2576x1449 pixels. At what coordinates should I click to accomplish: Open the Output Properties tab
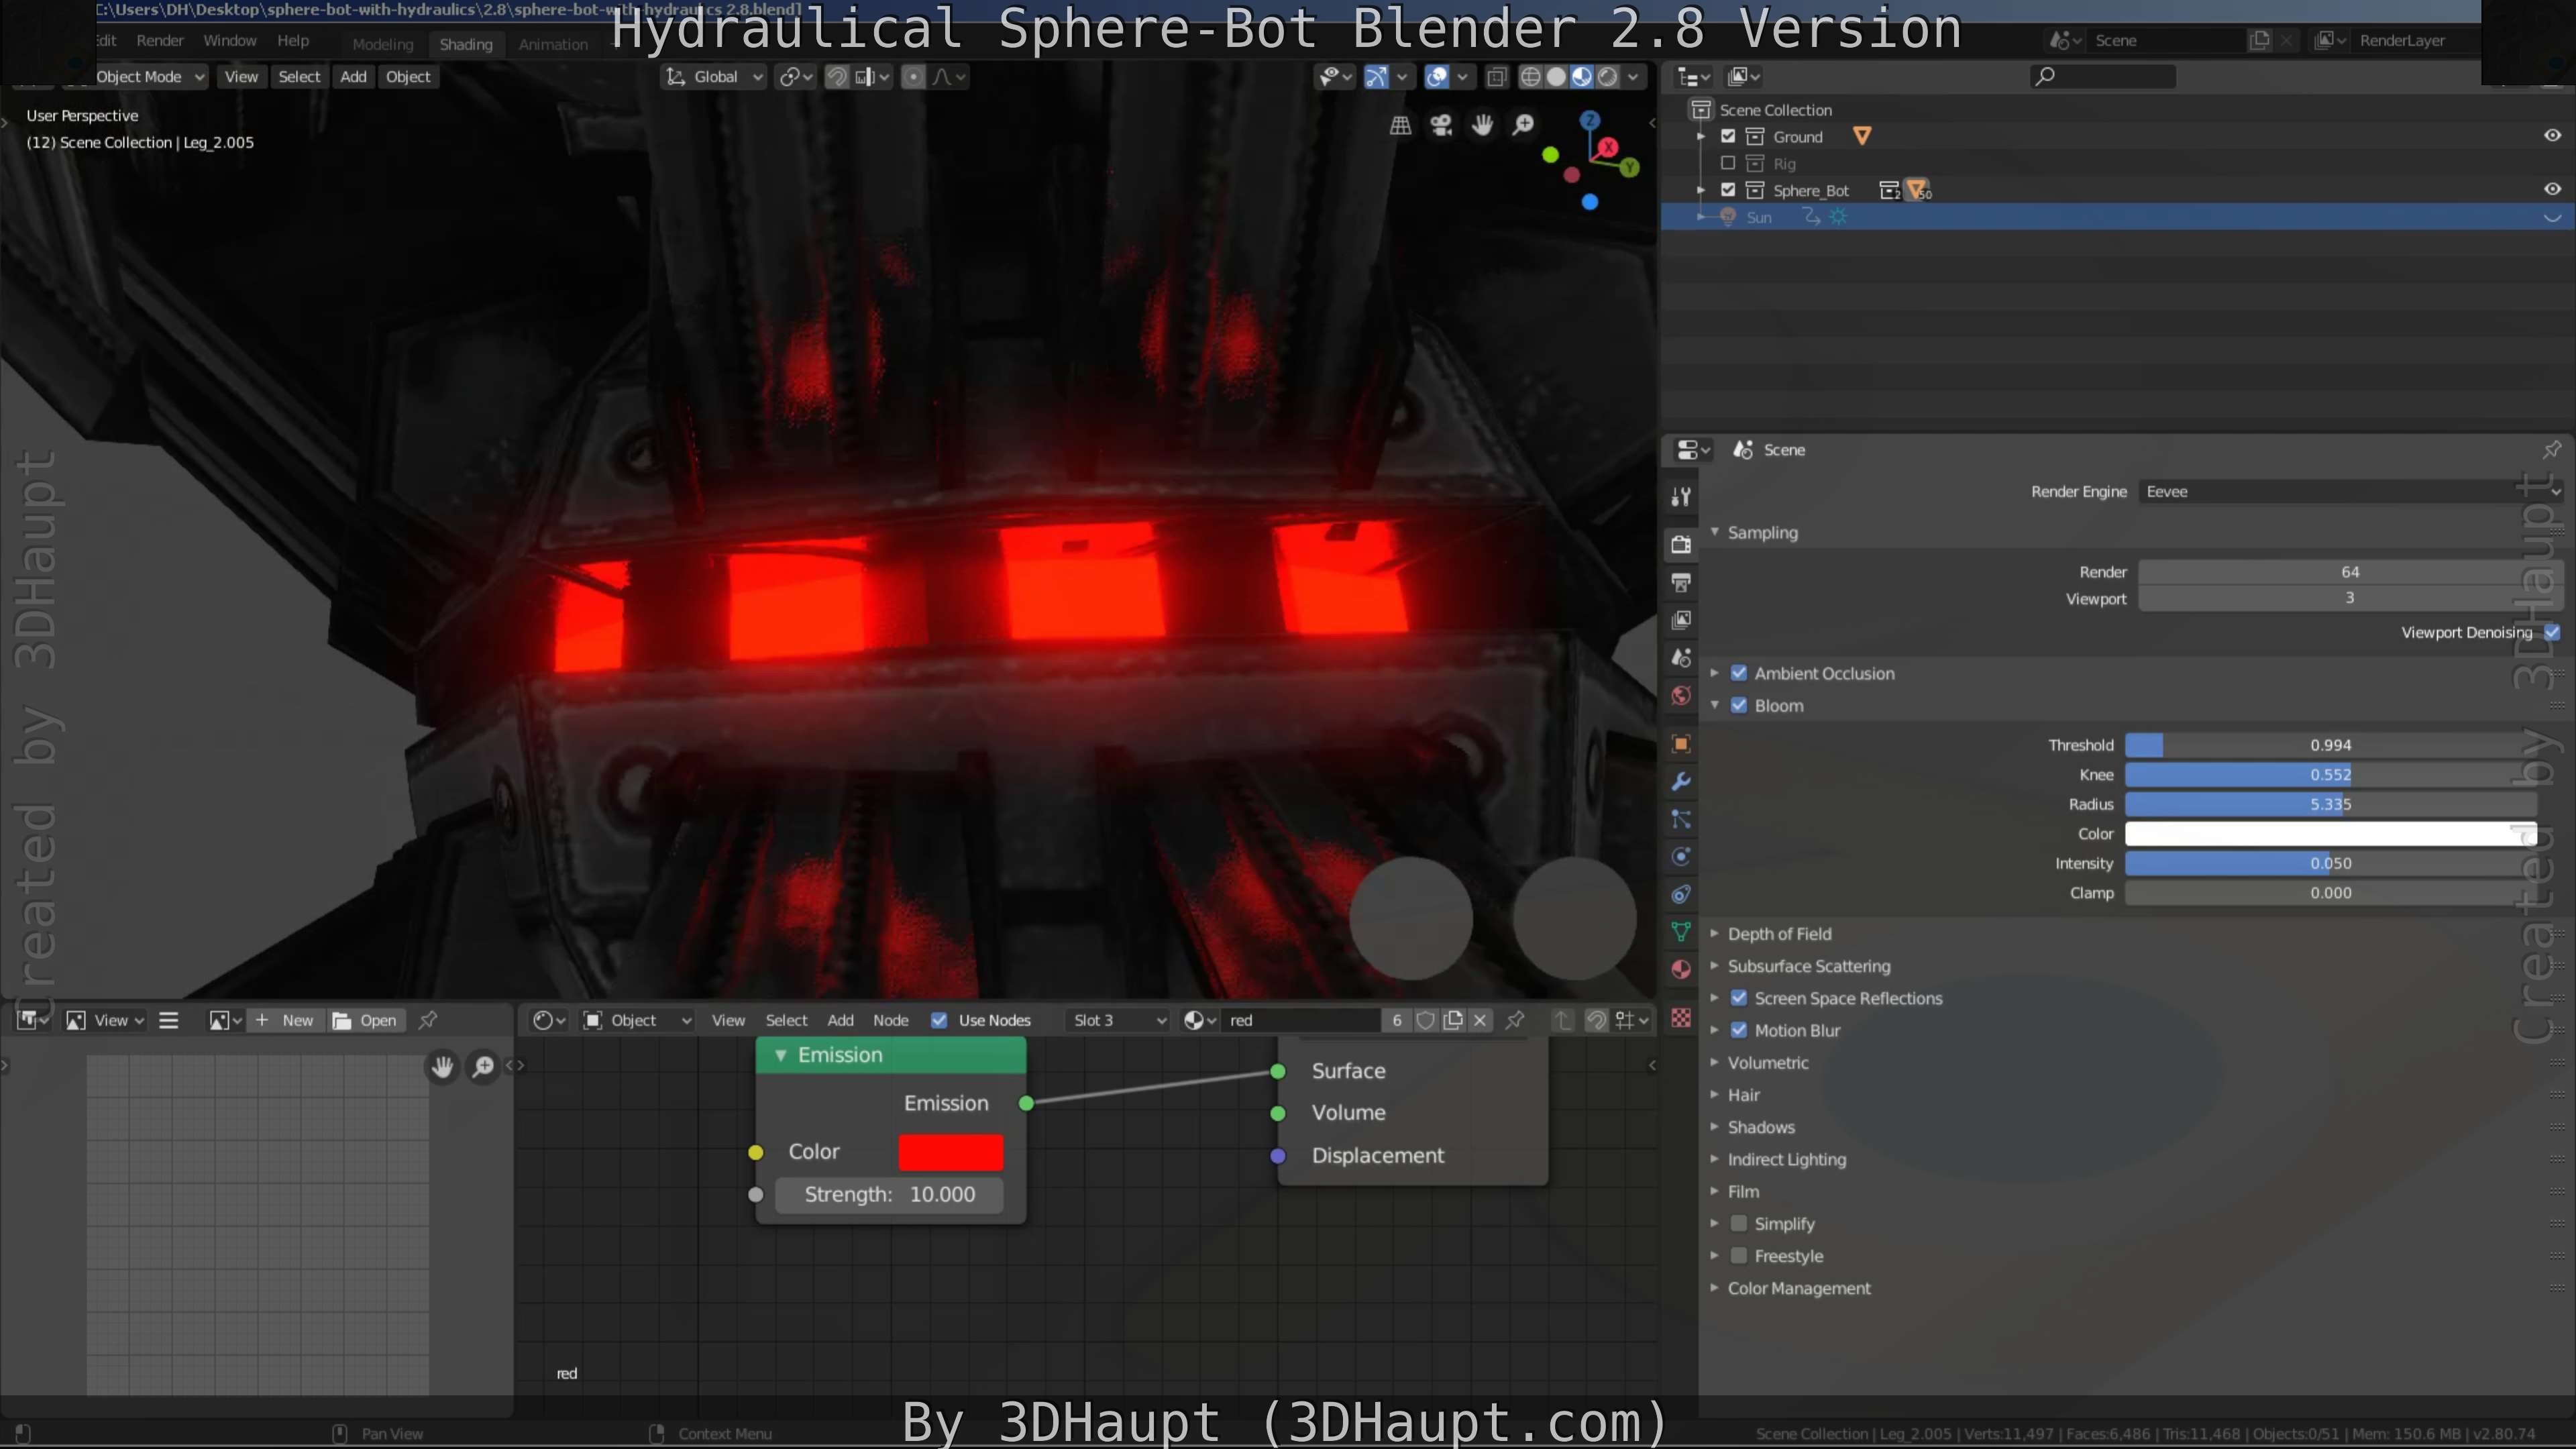click(x=1680, y=581)
